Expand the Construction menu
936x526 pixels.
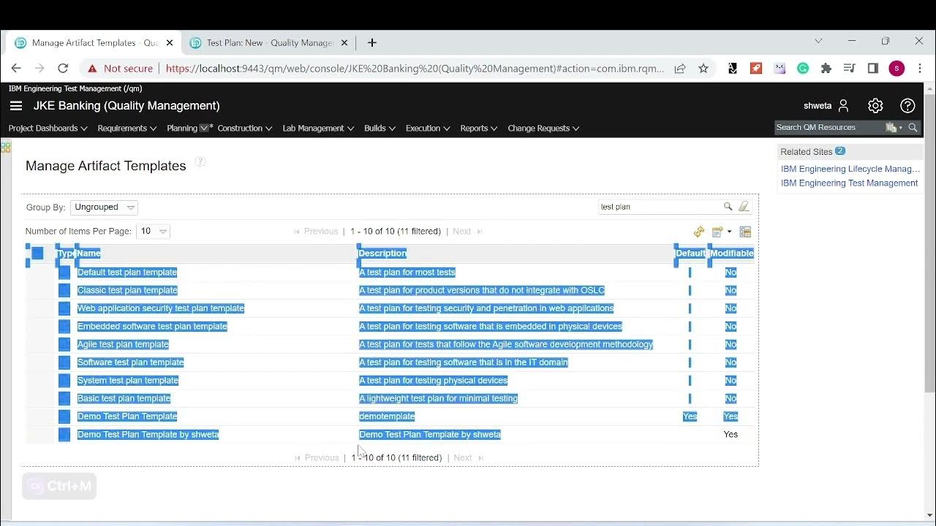245,129
